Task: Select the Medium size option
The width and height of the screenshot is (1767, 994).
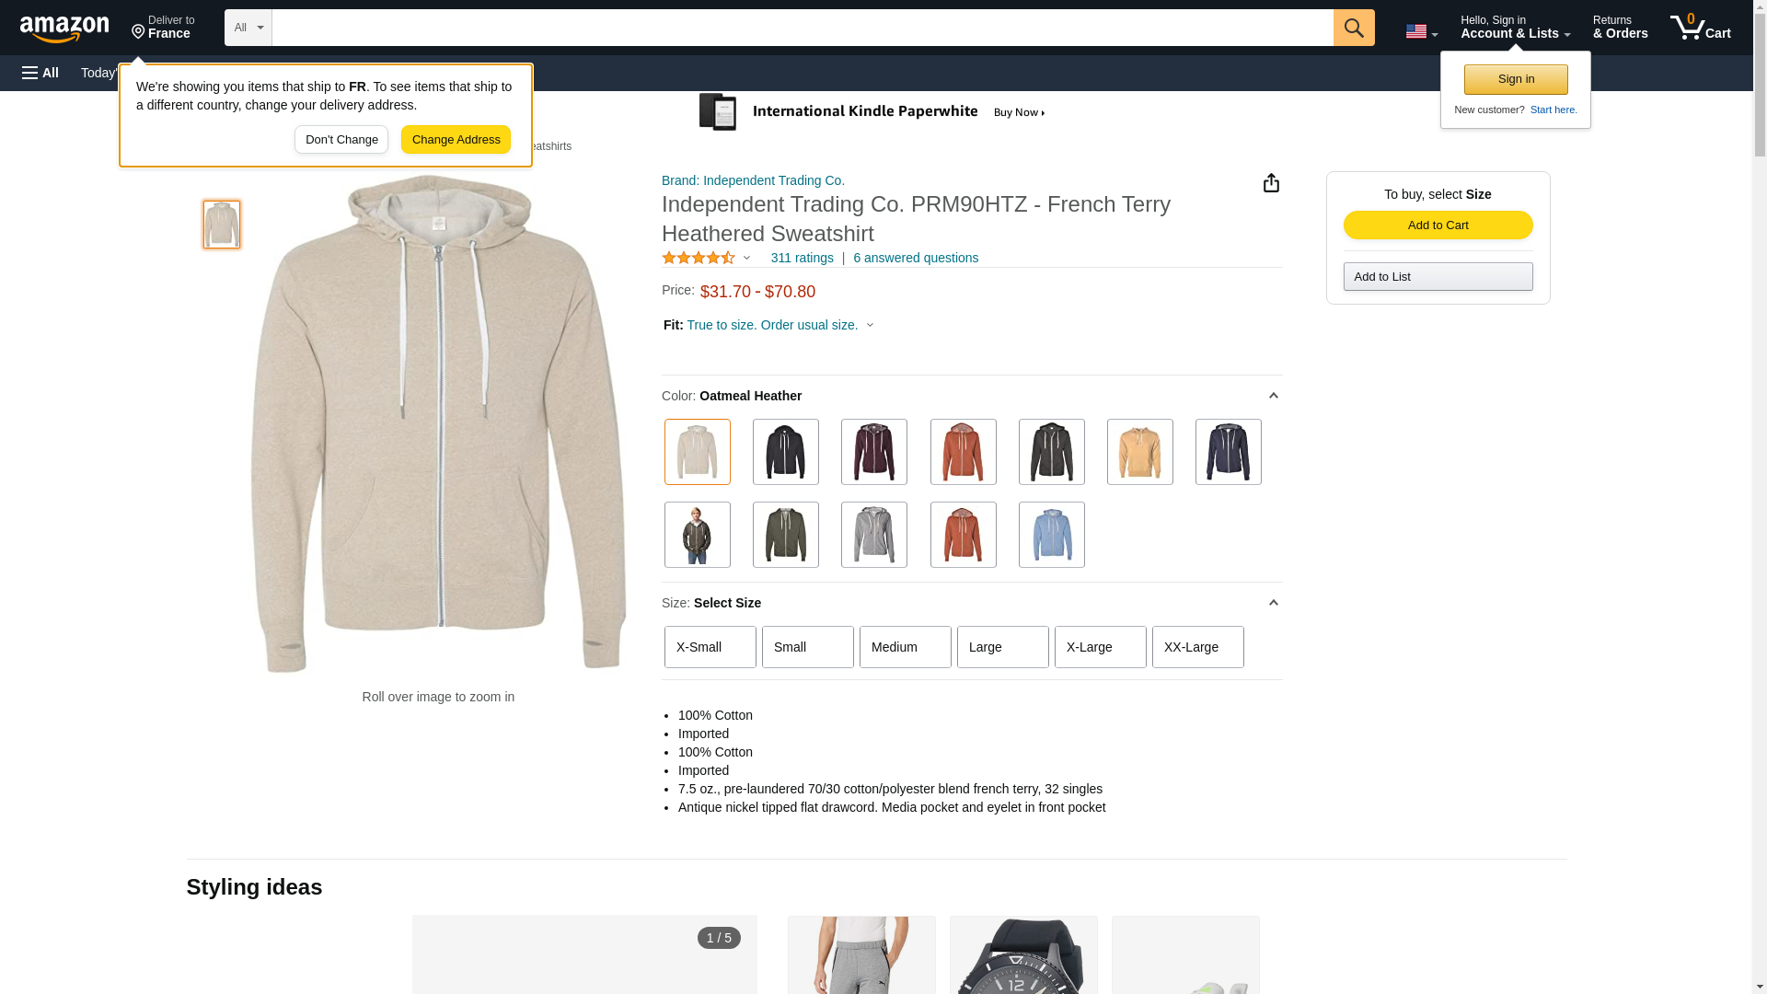Action: click(x=905, y=647)
